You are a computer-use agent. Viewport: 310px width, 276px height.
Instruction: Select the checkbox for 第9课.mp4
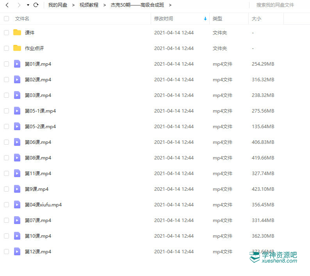(x=6, y=189)
